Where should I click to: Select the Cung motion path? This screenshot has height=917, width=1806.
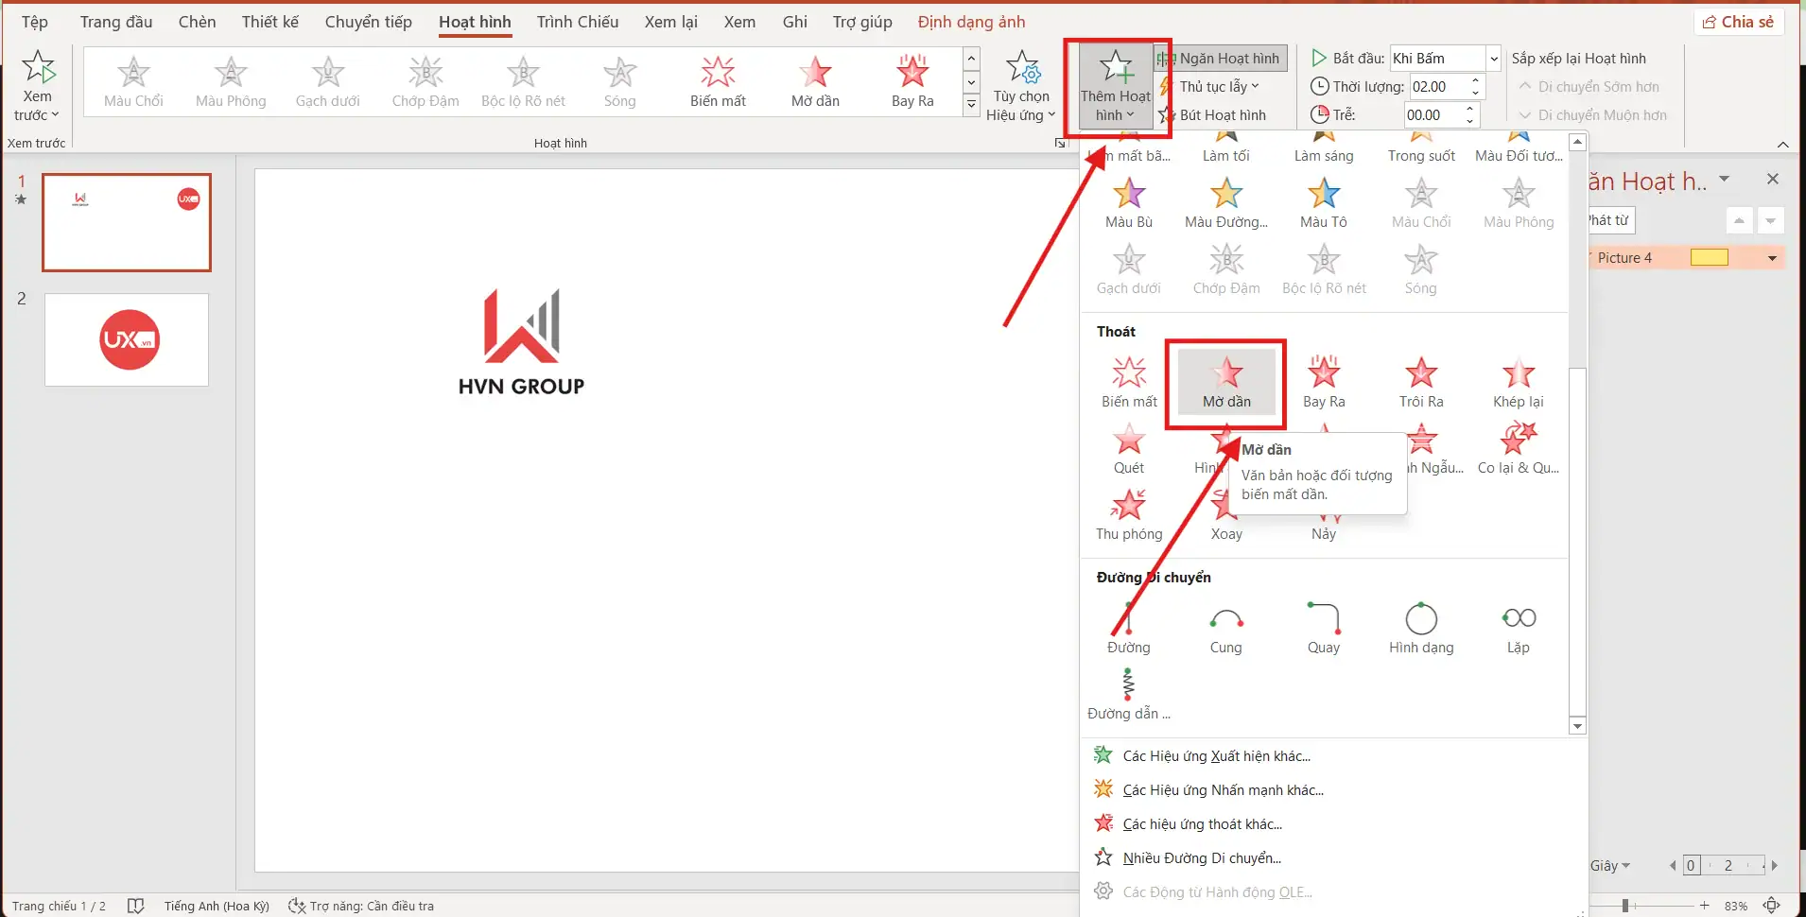click(x=1225, y=629)
